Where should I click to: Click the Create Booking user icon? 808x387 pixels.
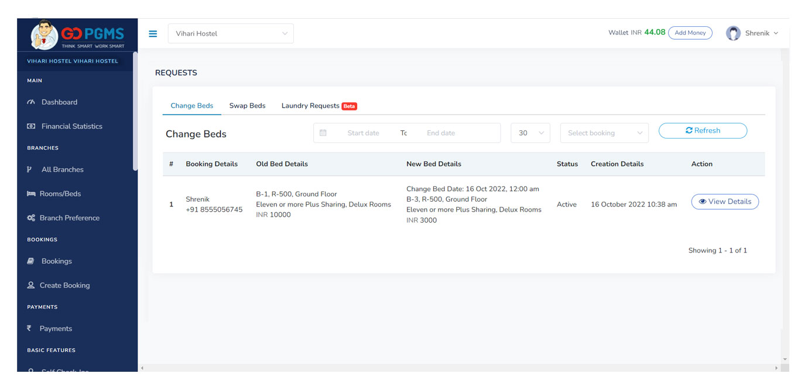31,285
